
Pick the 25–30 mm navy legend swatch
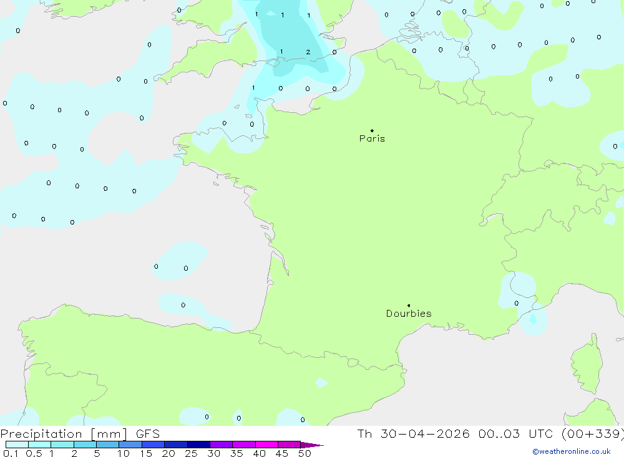(x=198, y=445)
